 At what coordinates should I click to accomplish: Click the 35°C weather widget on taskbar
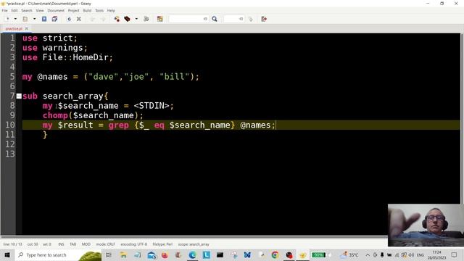tap(349, 254)
